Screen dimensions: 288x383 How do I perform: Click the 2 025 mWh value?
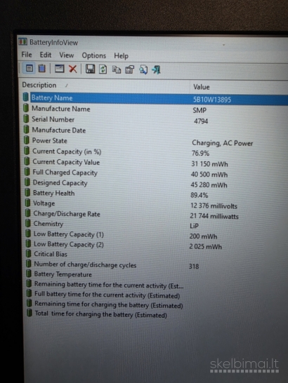[205, 247]
